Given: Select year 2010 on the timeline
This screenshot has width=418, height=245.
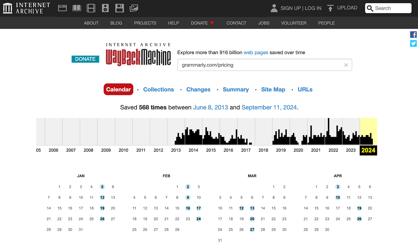Looking at the screenshot, I should point(123,150).
